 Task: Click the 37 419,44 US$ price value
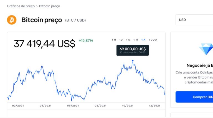(x=45, y=44)
